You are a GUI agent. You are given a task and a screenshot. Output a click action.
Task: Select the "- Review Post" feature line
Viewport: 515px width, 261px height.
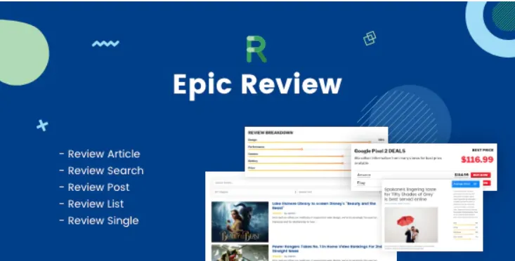pos(94,187)
